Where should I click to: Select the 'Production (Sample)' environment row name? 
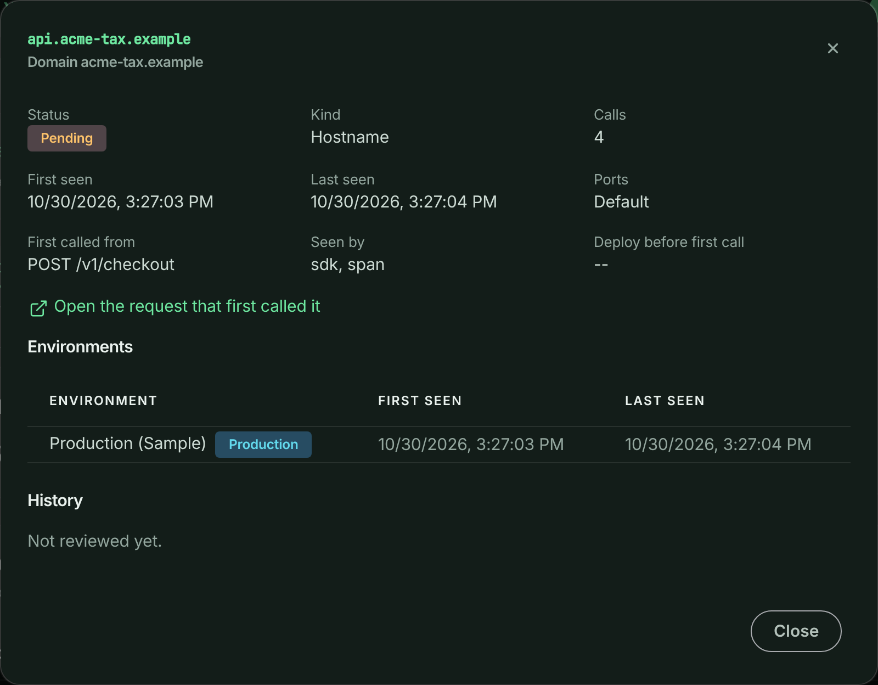pyautogui.click(x=127, y=443)
